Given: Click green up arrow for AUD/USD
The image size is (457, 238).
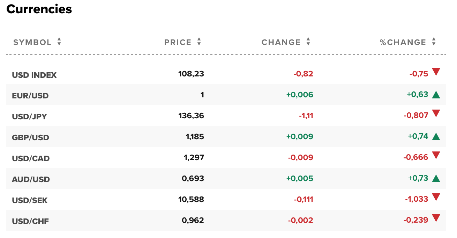Looking at the screenshot, I should coord(436,178).
